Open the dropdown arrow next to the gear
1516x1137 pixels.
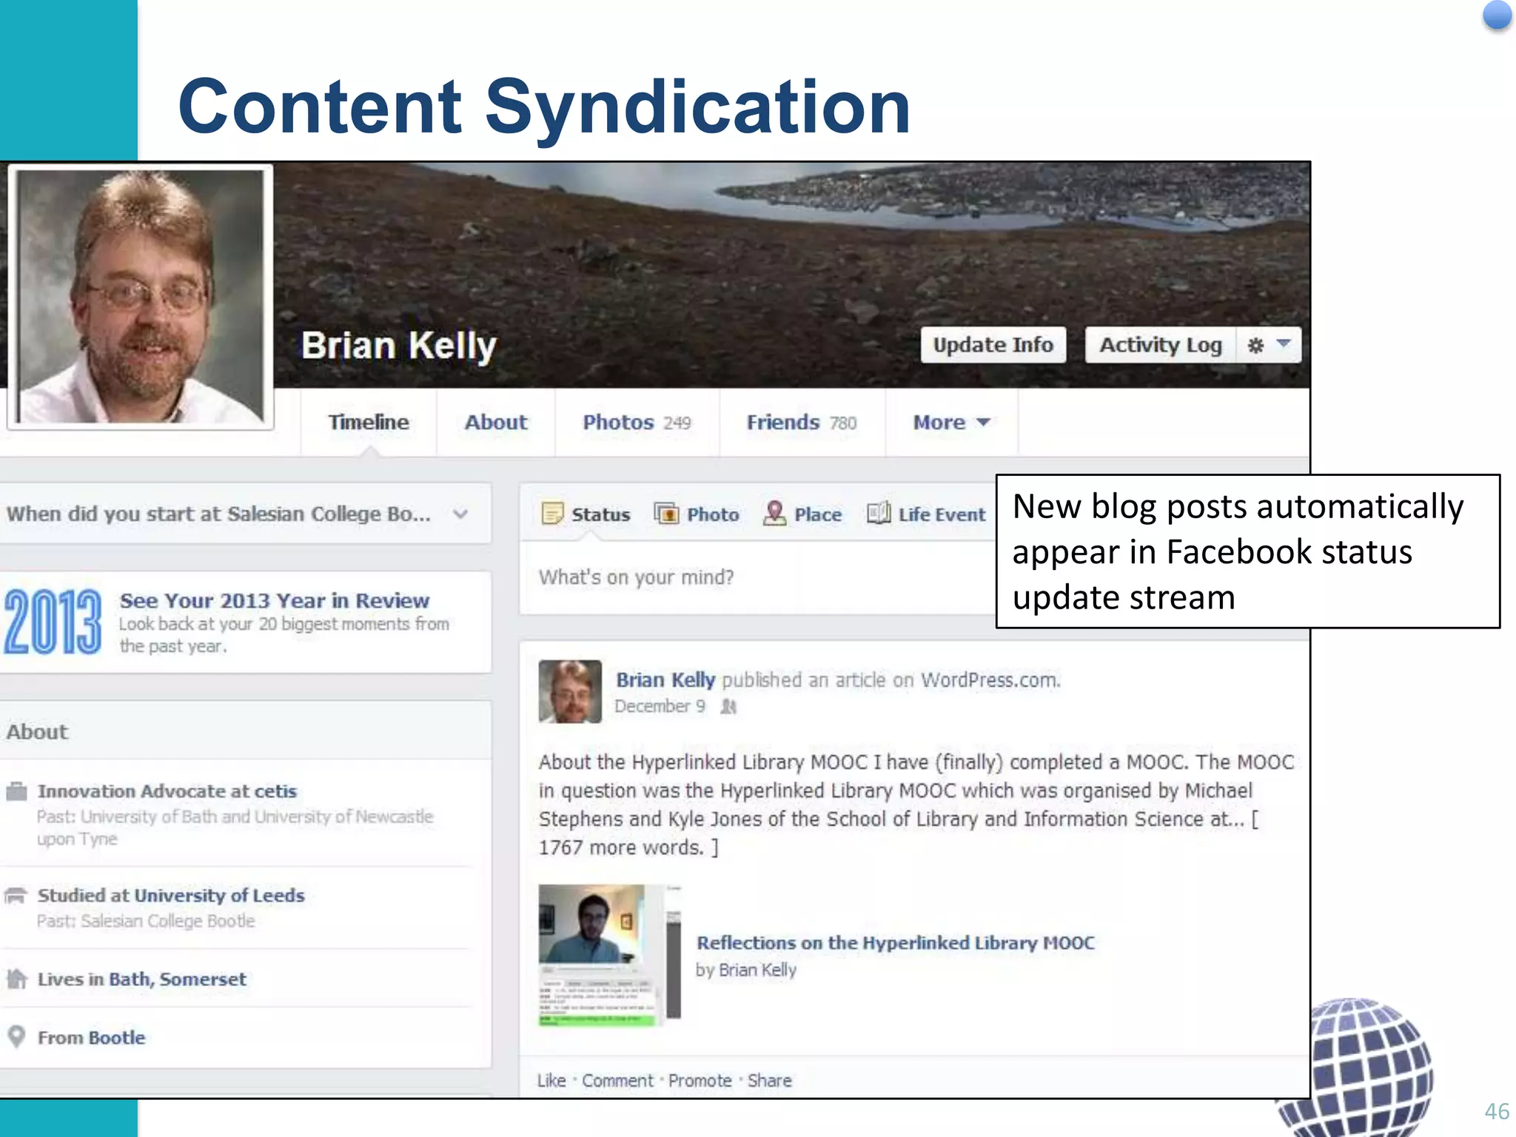[1284, 343]
